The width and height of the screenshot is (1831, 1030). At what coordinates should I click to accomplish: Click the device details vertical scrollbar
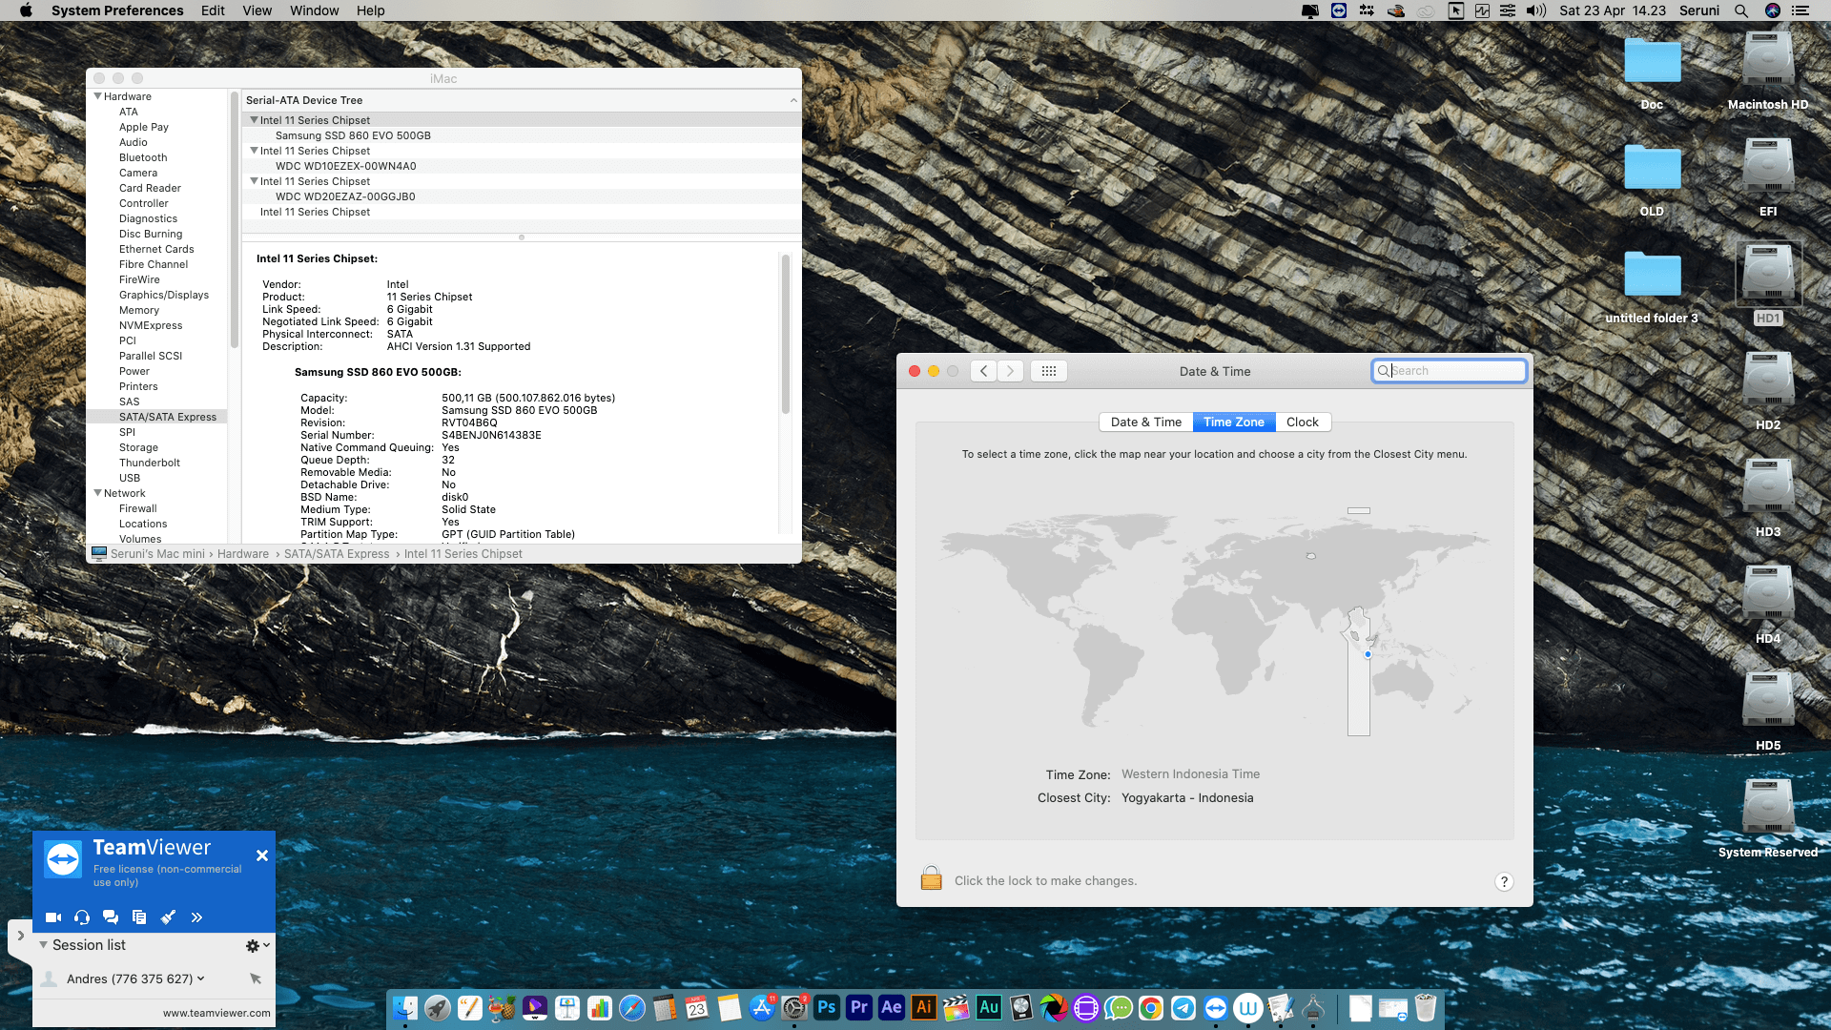point(786,334)
